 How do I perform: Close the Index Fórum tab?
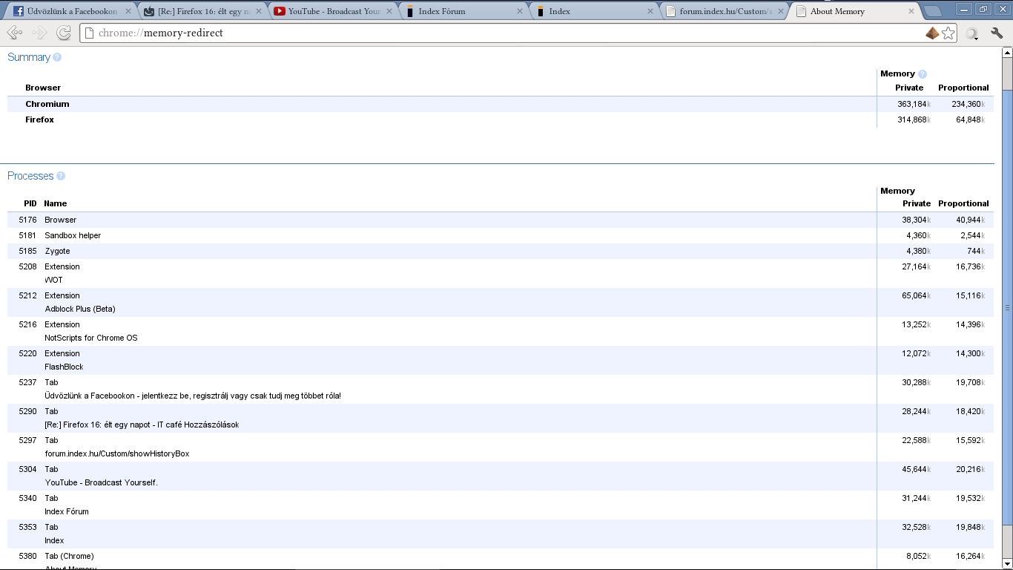[x=518, y=11]
